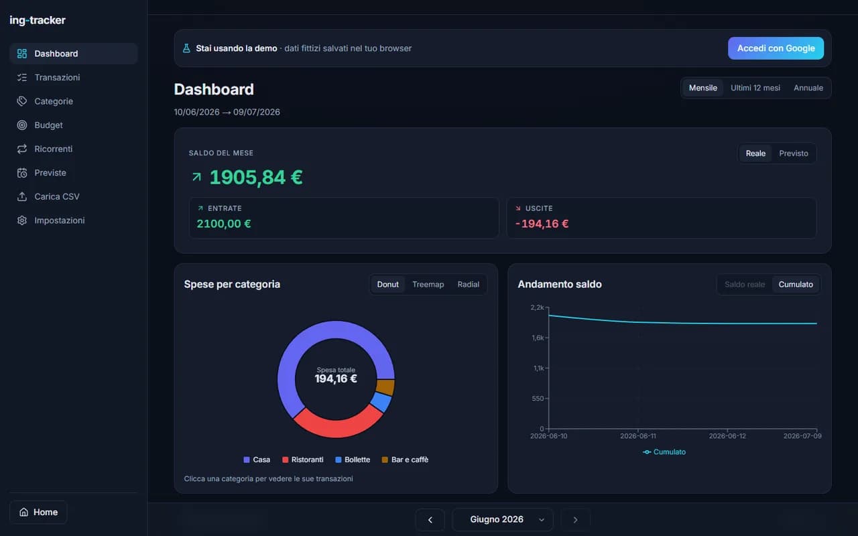Go to previous month with left chevron
This screenshot has width=858, height=536.
tap(430, 519)
